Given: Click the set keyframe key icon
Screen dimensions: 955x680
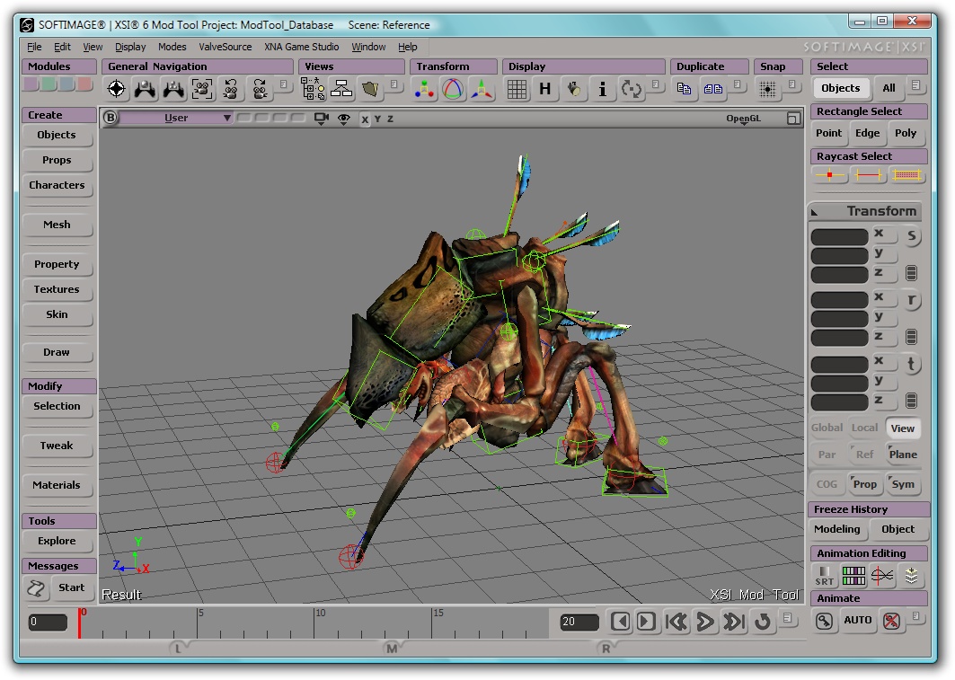Looking at the screenshot, I should (x=824, y=620).
